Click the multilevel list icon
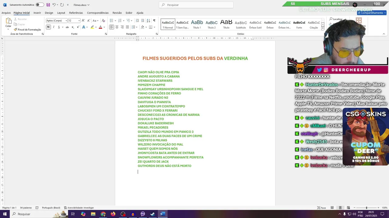Viewport: 389px width, 218px height. click(128, 21)
